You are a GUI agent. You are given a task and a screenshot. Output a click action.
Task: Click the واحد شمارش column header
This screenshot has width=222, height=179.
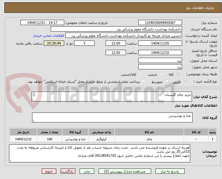click(101, 132)
